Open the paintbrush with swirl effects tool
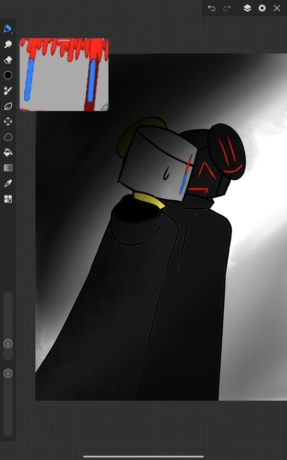 [x=8, y=91]
